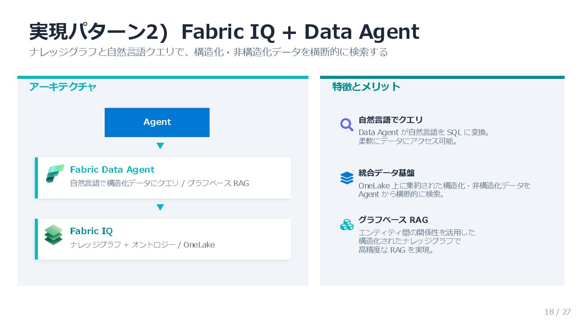Click the Fabric IQ green layers icon
The width and height of the screenshot is (582, 328).
54,235
